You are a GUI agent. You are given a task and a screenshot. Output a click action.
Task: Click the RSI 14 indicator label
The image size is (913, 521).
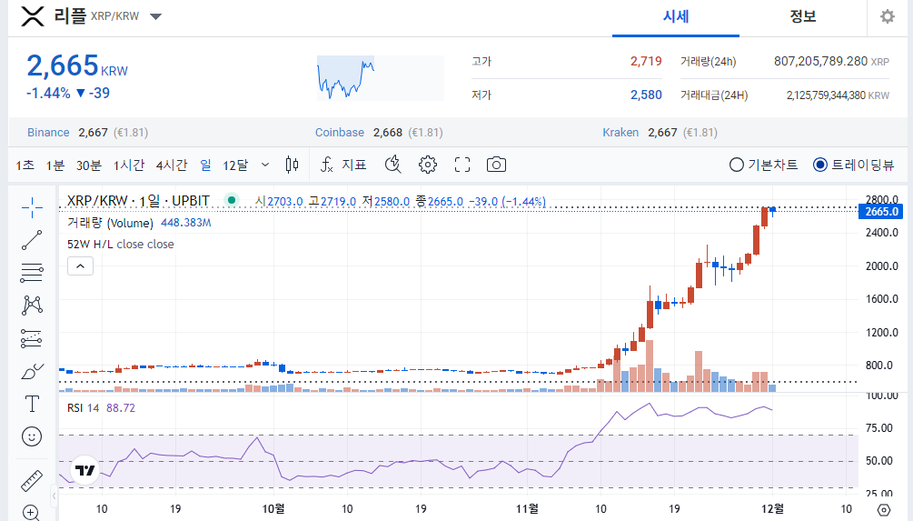(84, 408)
